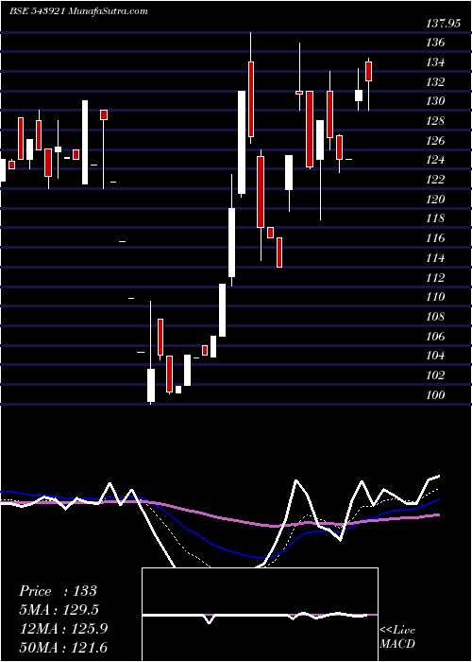
Task: Click the 137.95 top price label
Action: point(444,24)
